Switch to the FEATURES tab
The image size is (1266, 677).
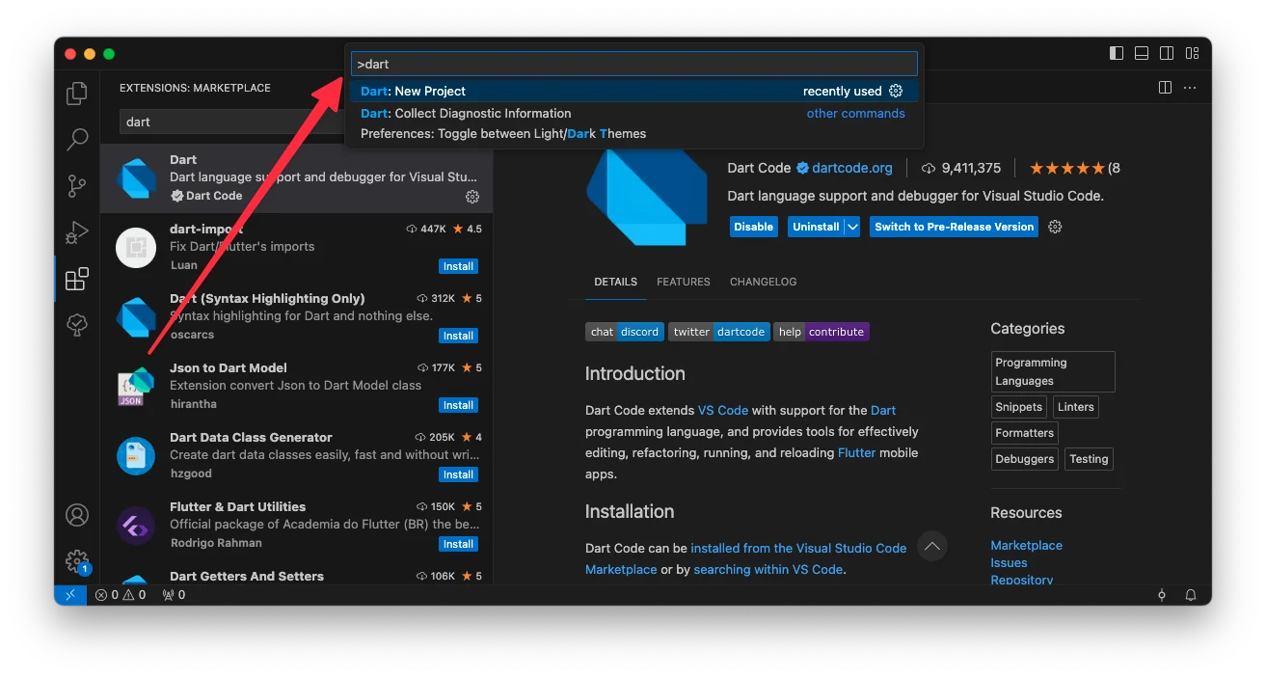(x=684, y=282)
